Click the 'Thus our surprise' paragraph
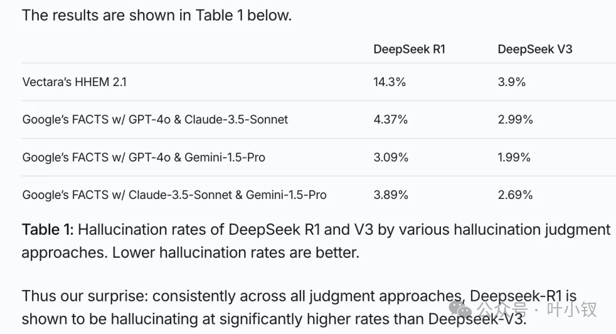Viewport: 616px width, 334px height. (299, 307)
